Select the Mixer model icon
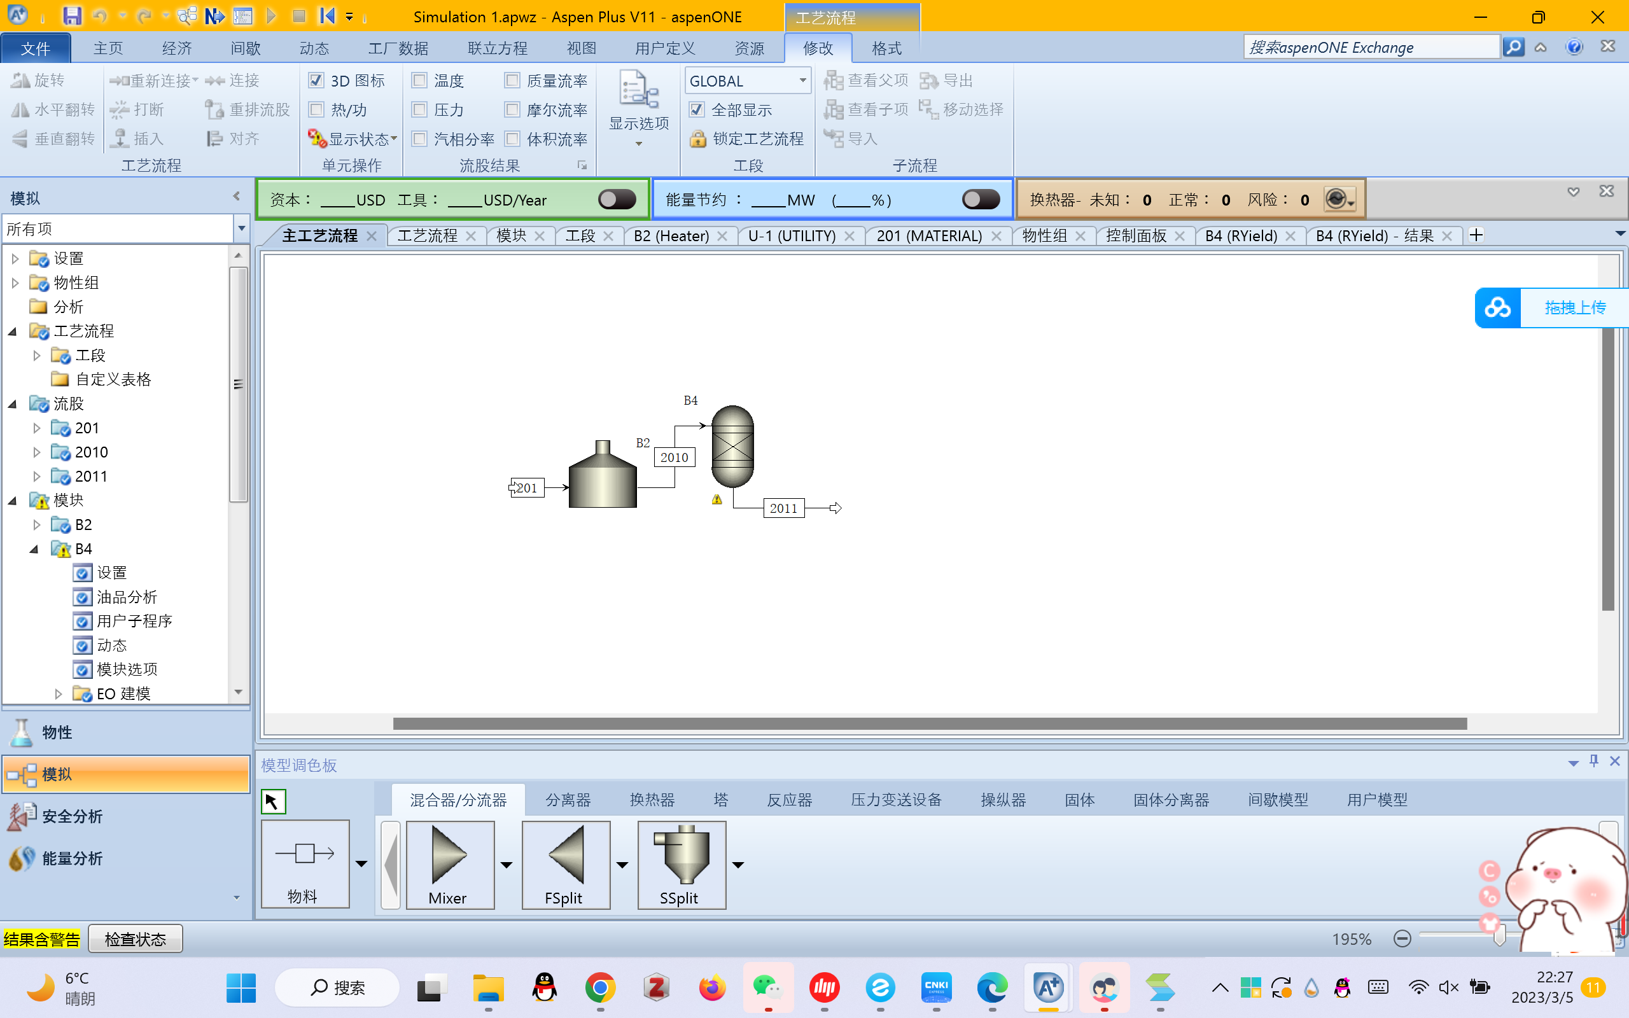Viewport: 1629px width, 1018px height. tap(450, 865)
